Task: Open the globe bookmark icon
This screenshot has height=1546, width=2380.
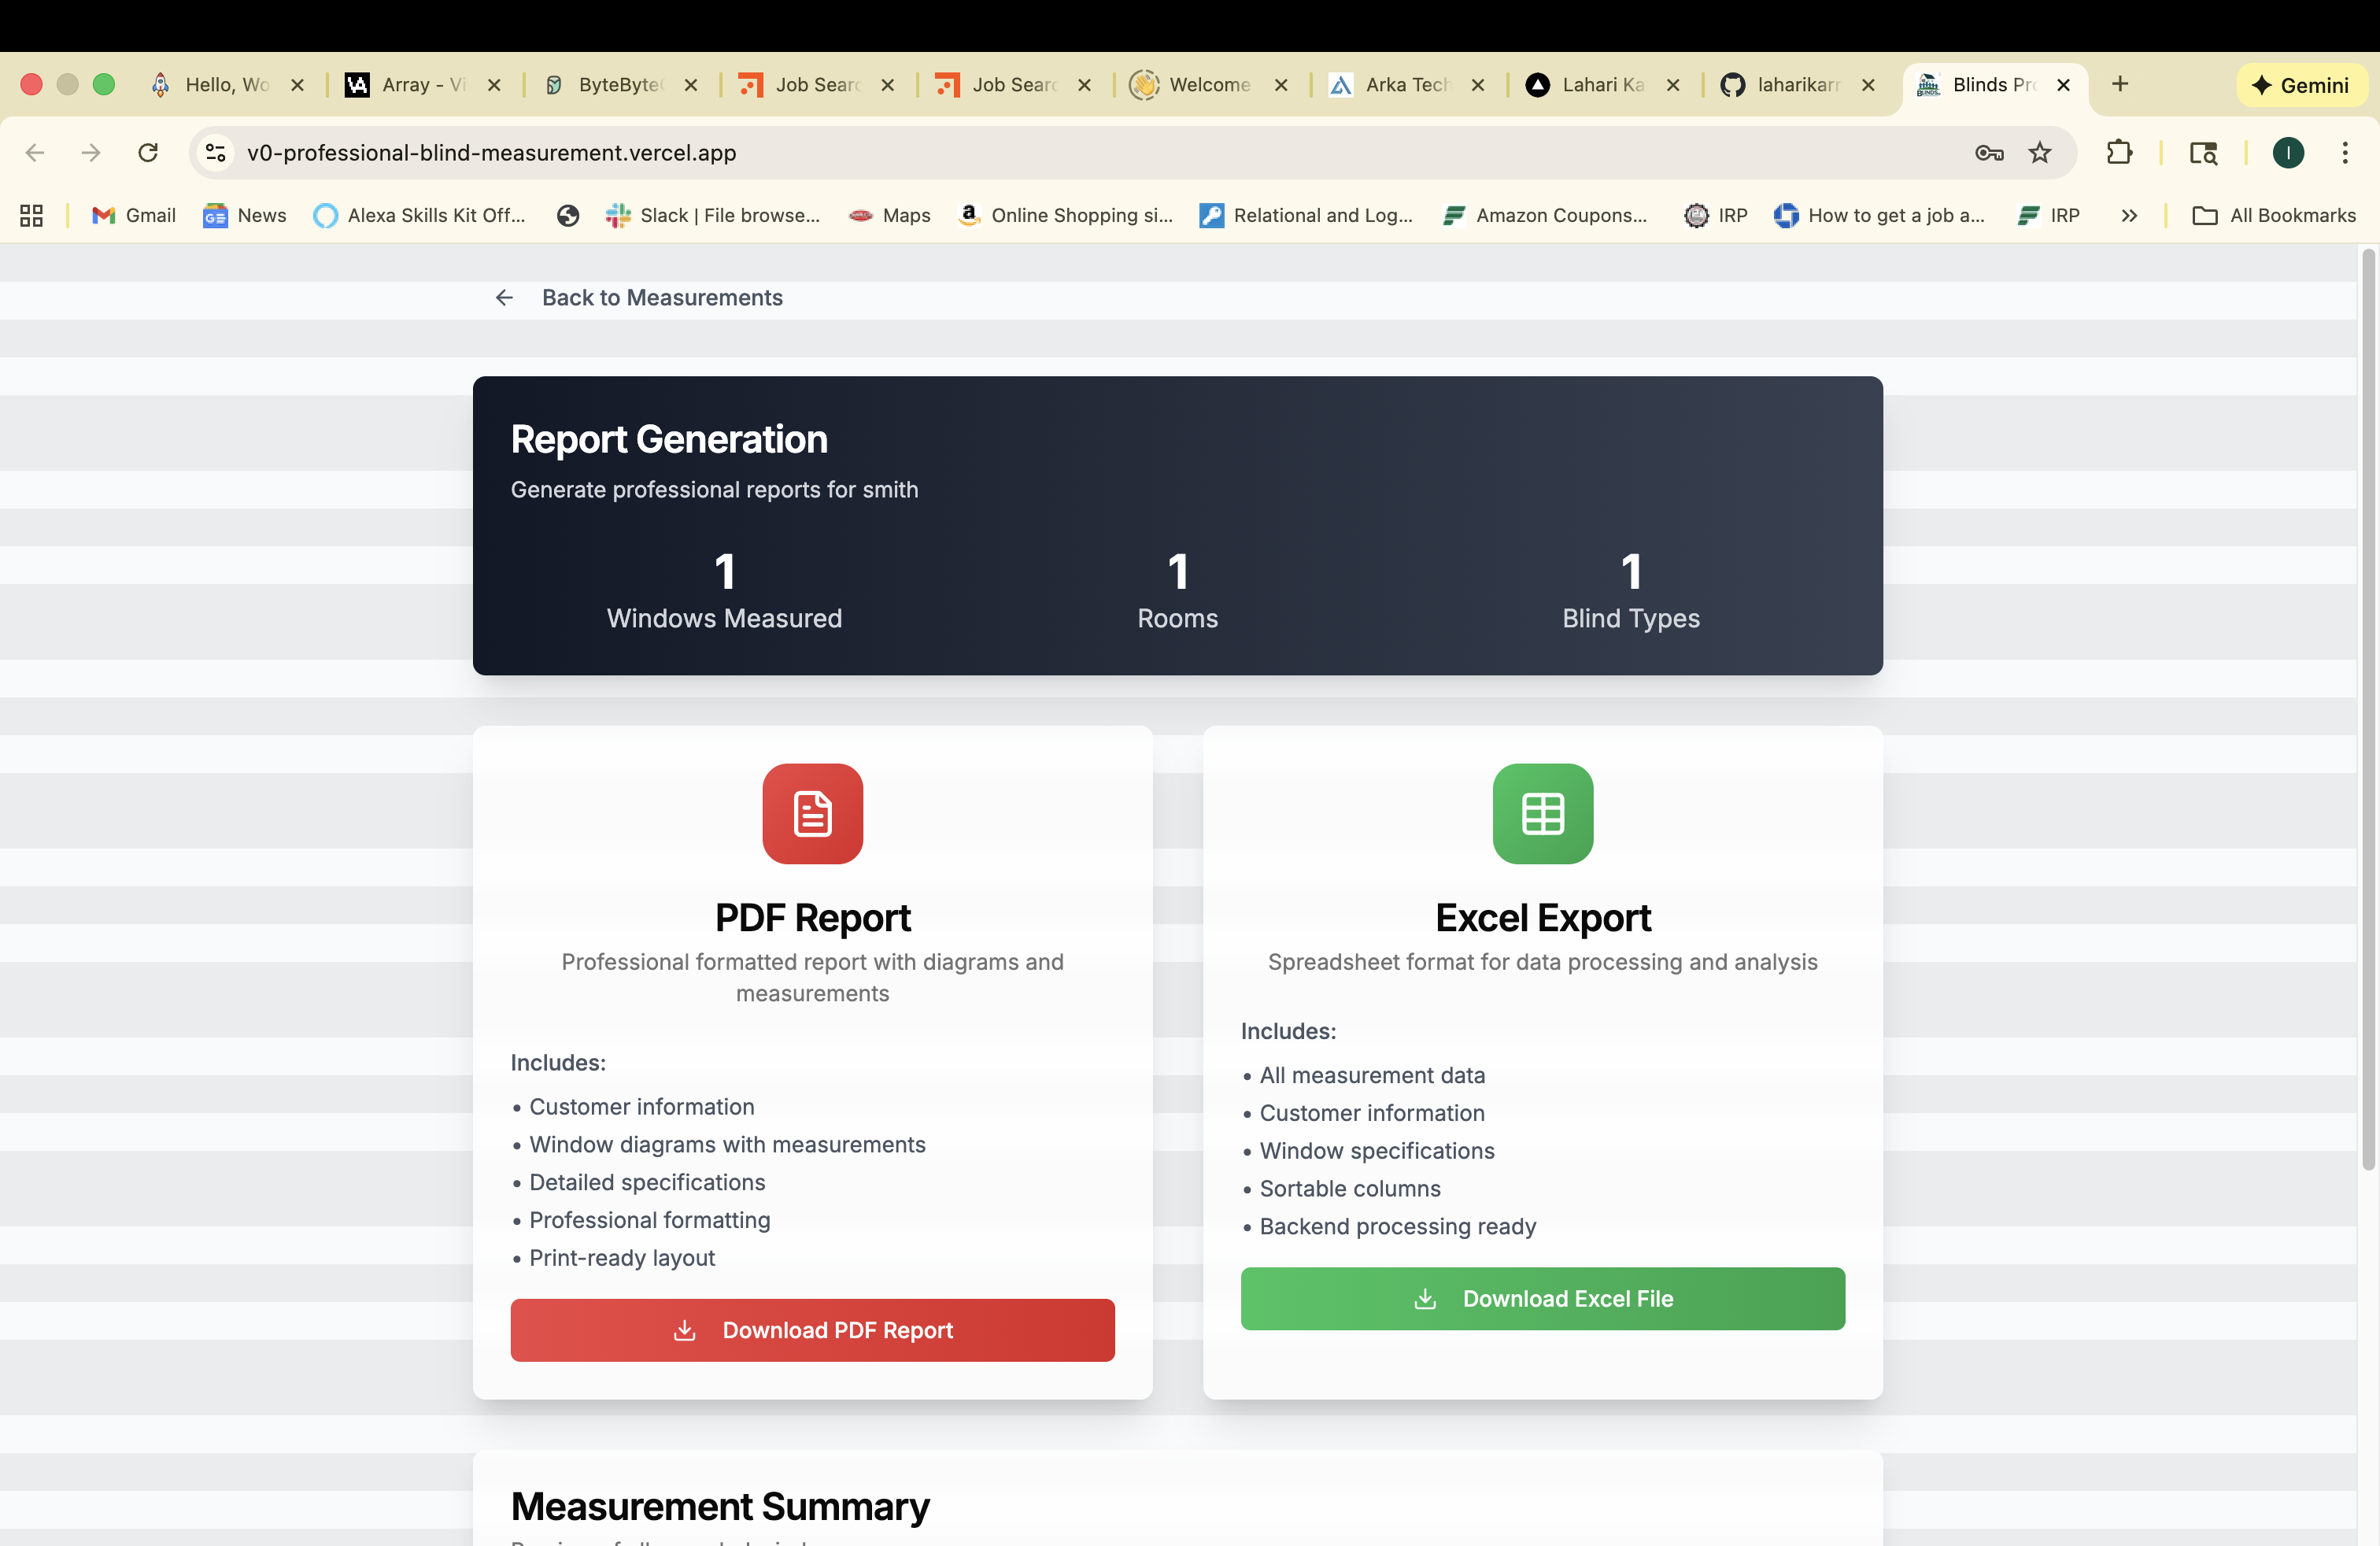Action: (567, 215)
